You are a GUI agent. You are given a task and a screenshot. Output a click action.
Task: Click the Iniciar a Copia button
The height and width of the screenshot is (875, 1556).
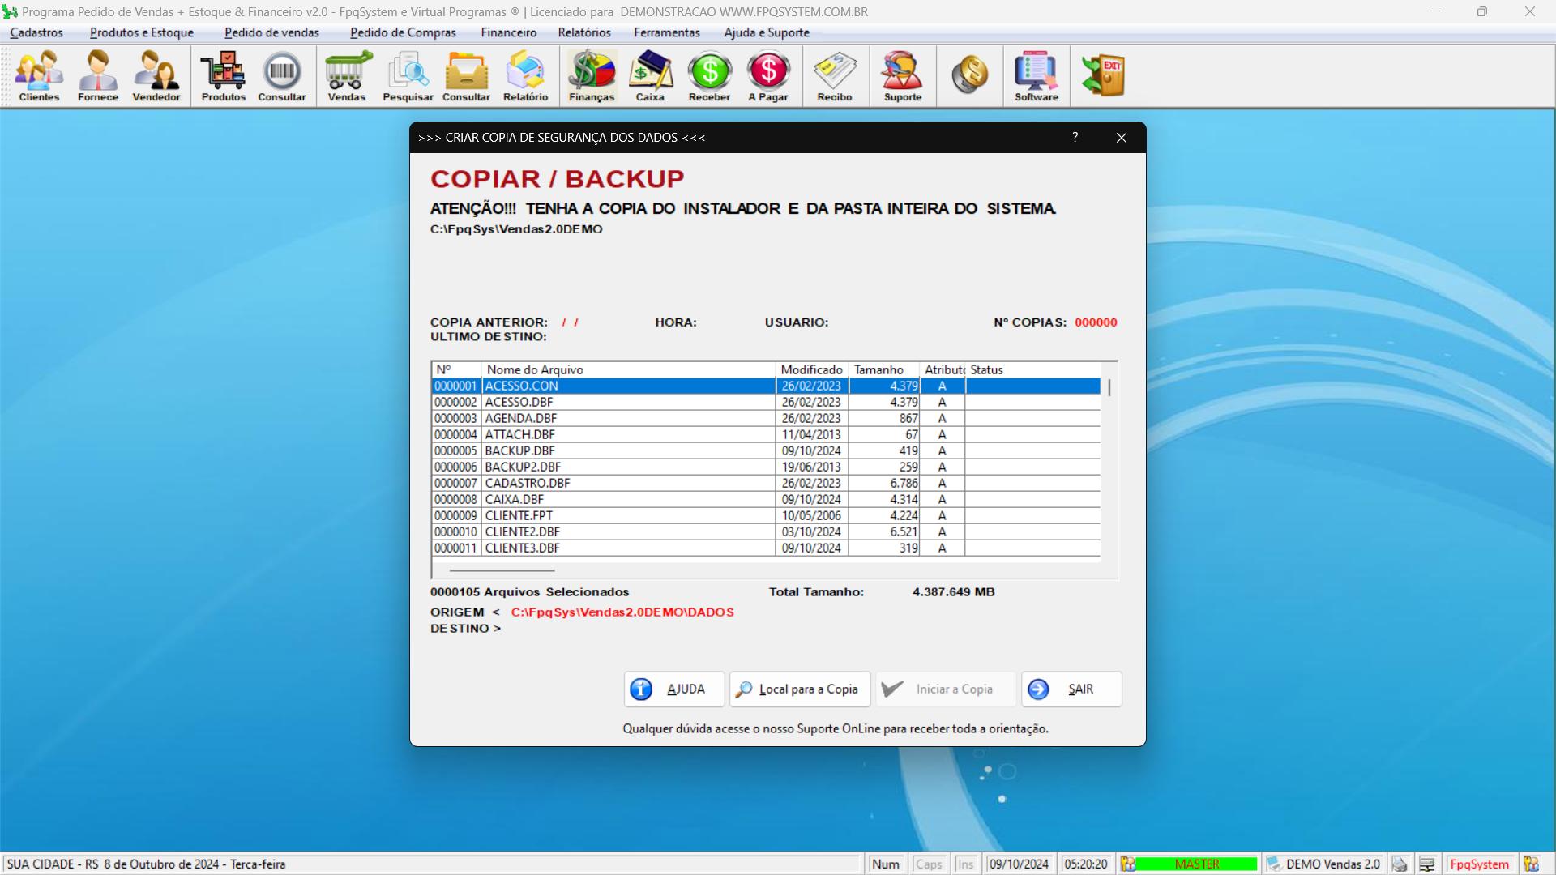(x=945, y=689)
